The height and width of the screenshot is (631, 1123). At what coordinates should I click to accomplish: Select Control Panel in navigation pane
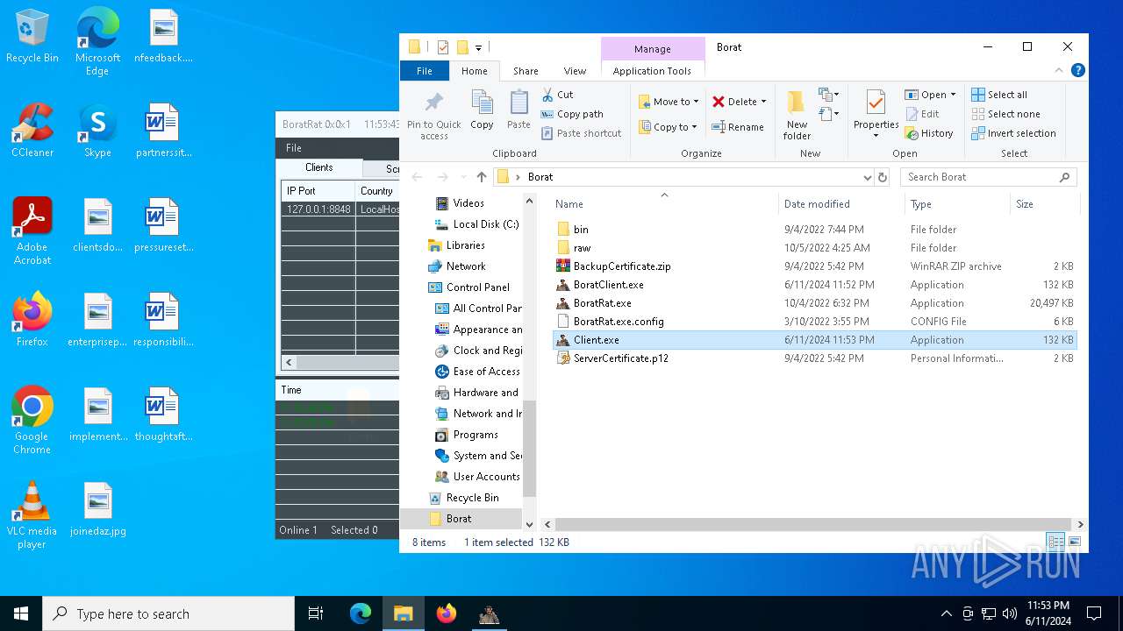coord(478,287)
